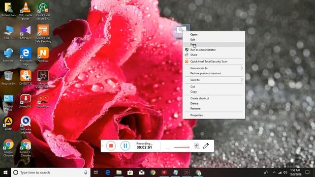Choose Edit from the context menu

click(214, 39)
